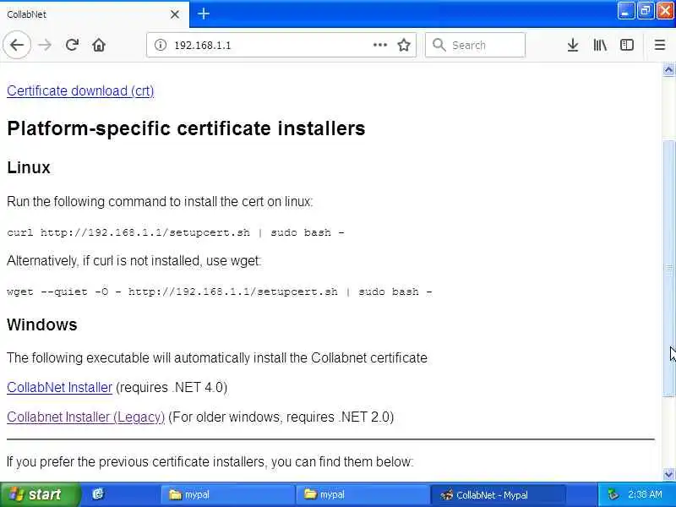
Task: Switch to second mypal folder taskbar button
Action: (x=363, y=494)
